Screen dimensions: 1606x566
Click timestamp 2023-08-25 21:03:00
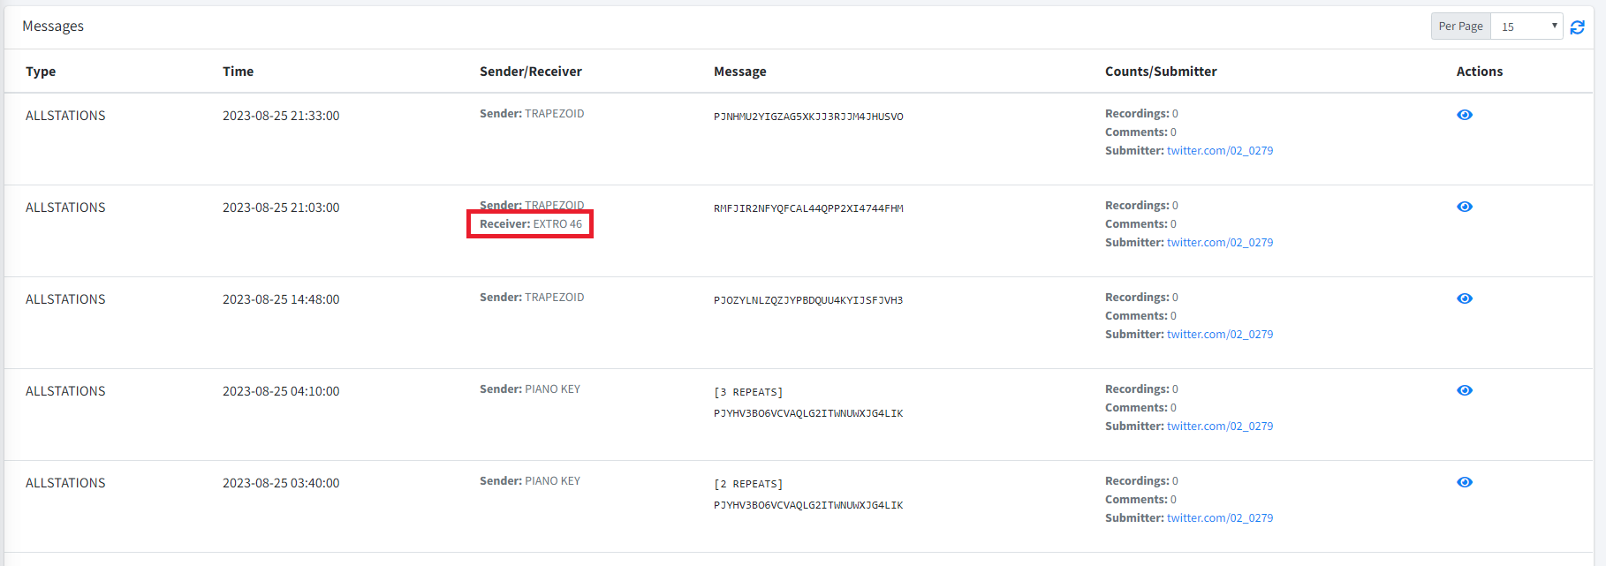281,208
